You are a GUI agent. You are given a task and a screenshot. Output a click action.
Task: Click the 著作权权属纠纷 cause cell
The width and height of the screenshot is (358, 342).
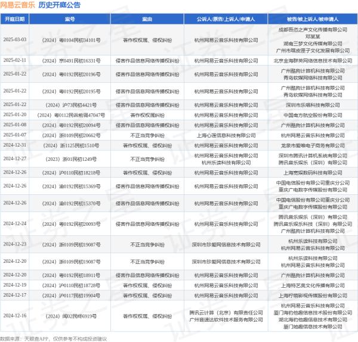[147, 115]
